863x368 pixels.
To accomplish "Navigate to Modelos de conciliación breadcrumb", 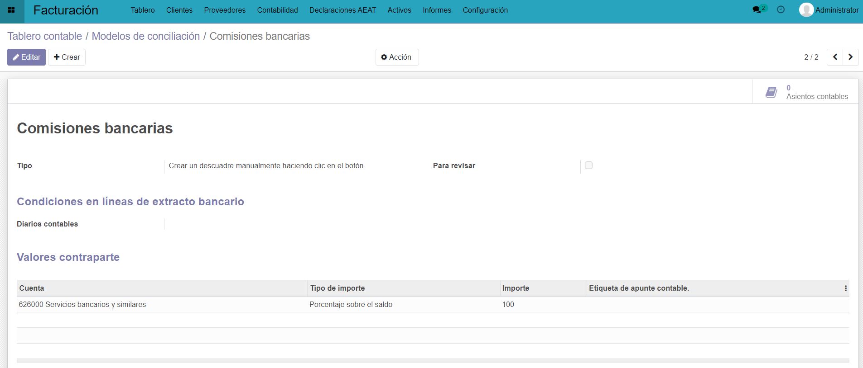I will pyautogui.click(x=145, y=36).
